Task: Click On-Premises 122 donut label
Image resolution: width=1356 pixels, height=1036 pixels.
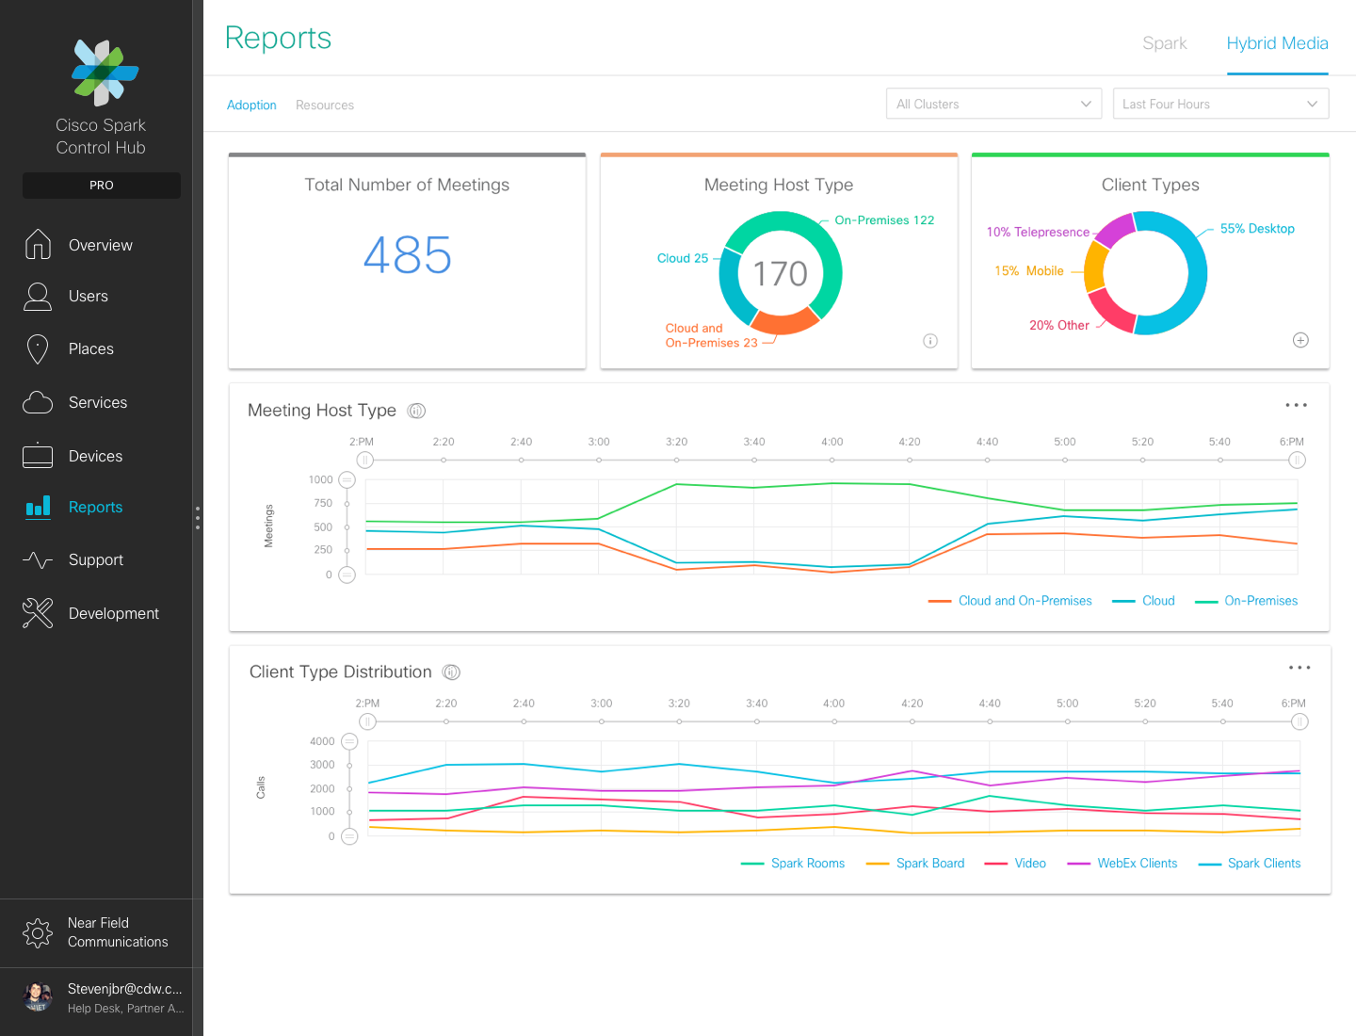Action: pyautogui.click(x=884, y=220)
